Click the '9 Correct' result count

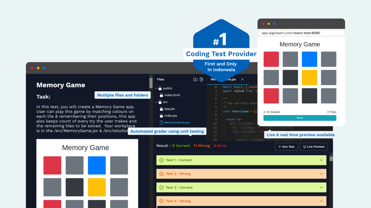[181, 146]
